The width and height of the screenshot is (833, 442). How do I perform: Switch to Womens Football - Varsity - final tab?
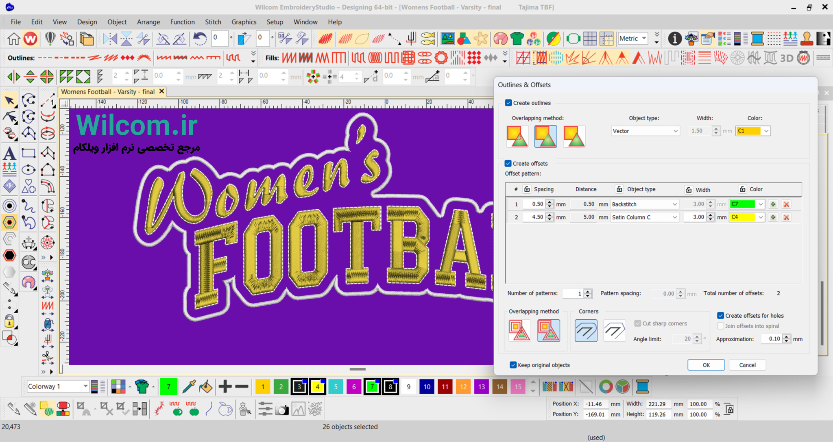108,92
